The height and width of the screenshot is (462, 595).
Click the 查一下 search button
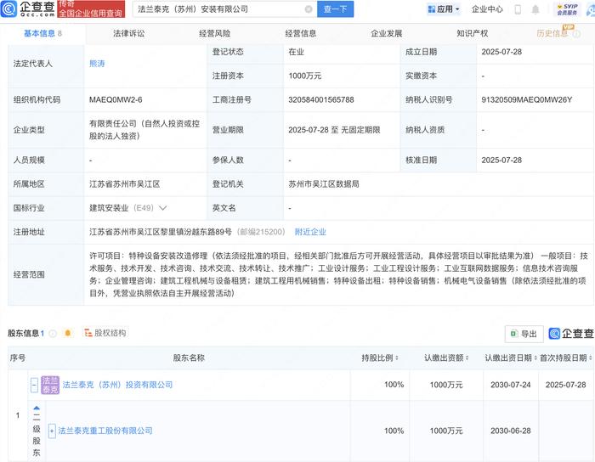pyautogui.click(x=336, y=9)
